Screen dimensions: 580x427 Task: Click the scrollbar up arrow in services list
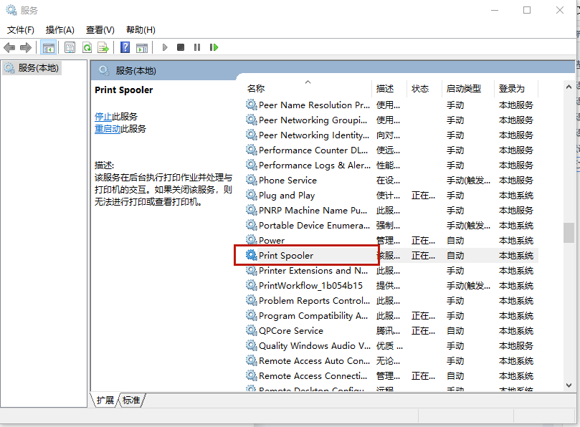[569, 87]
